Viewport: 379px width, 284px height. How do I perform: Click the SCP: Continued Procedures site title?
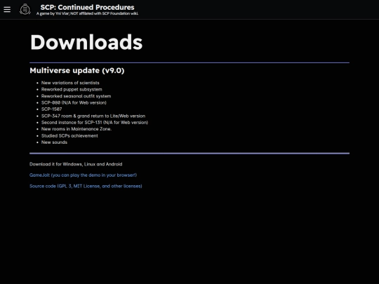click(87, 7)
